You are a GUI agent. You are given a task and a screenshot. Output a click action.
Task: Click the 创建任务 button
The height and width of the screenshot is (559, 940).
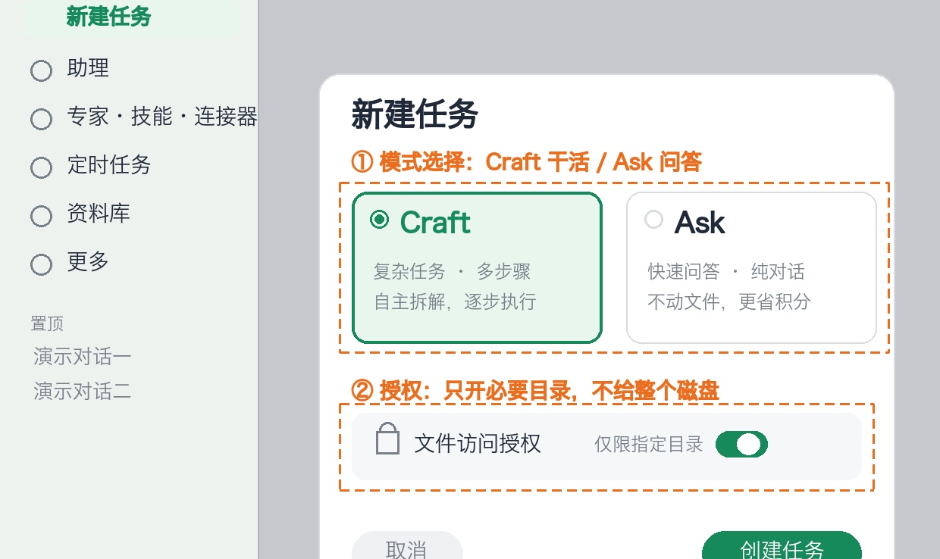782,547
